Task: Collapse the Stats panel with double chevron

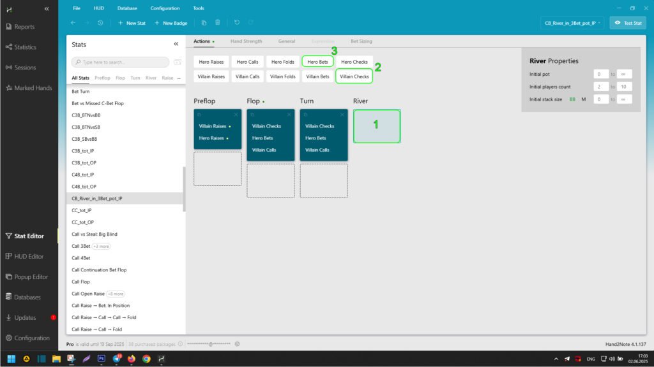Action: click(176, 45)
